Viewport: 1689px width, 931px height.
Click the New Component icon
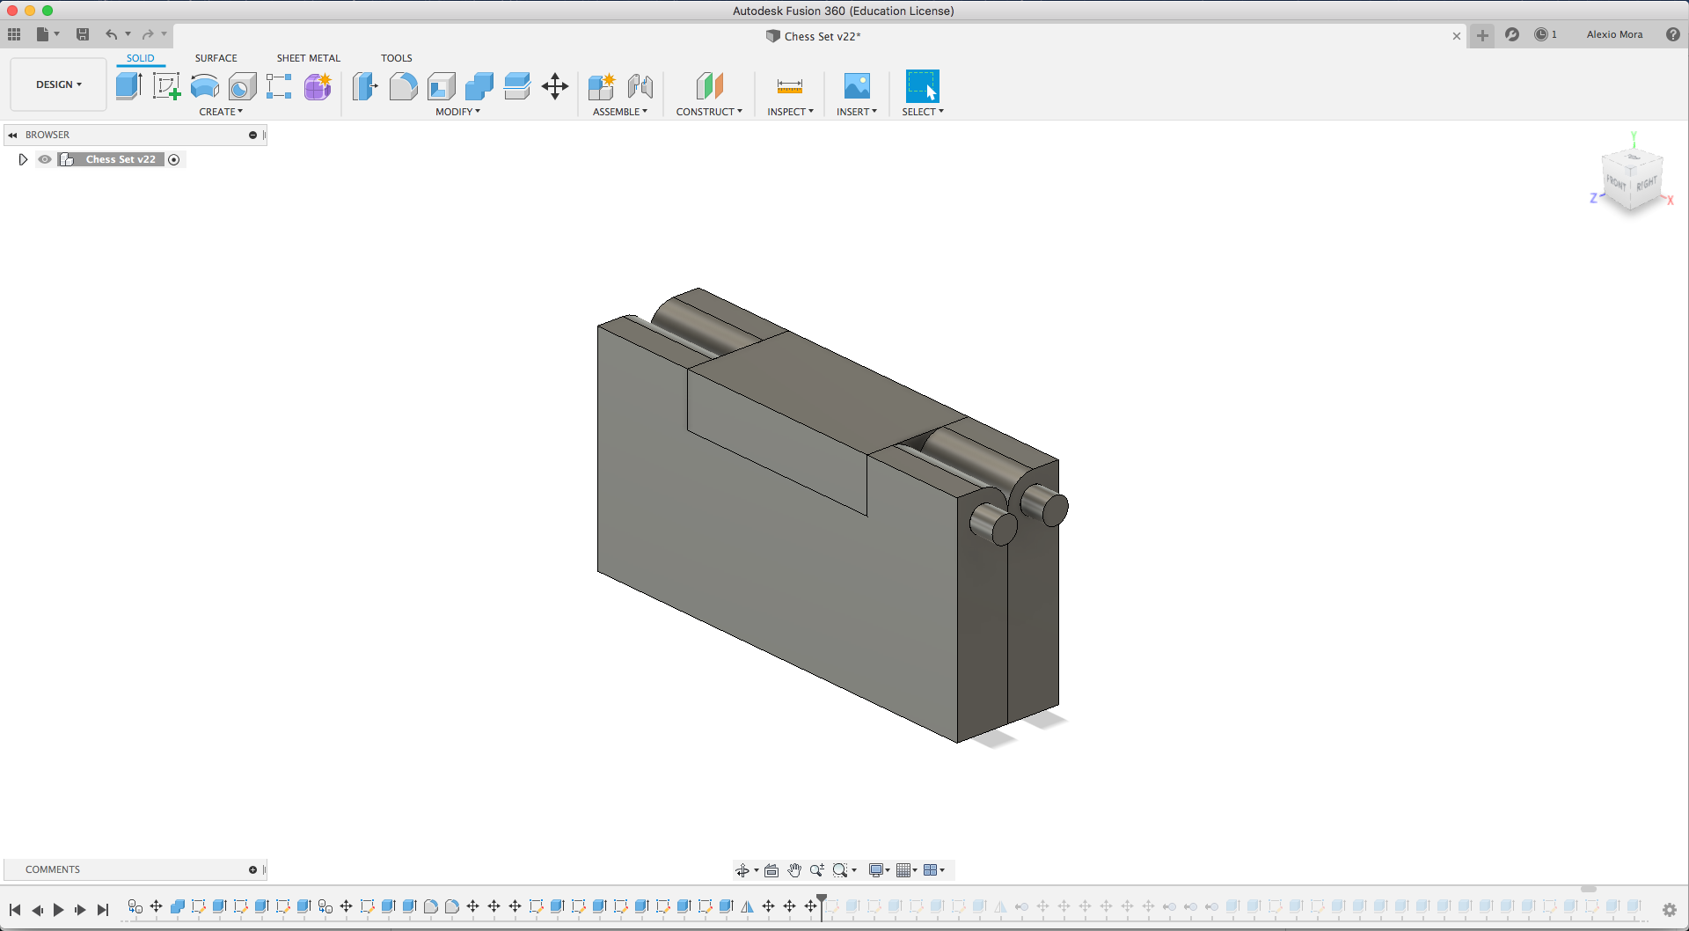click(602, 86)
